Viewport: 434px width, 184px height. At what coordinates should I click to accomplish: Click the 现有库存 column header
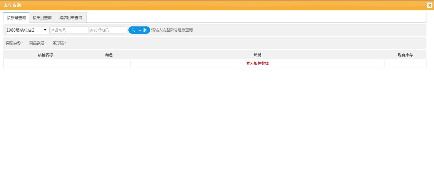[x=405, y=55]
